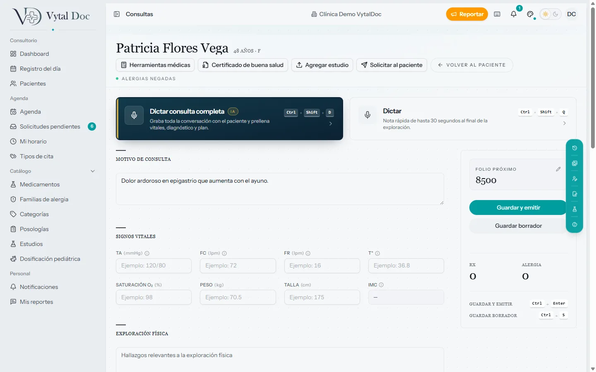Open Dashboard in the sidebar
Image resolution: width=596 pixels, height=372 pixels.
pos(53,54)
